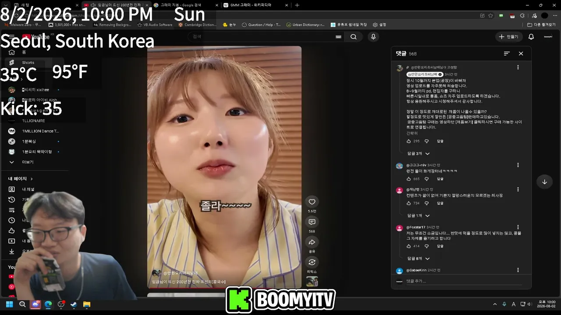Open the 내 페이지 section header
Viewport: 561px width, 315px height.
(21, 178)
